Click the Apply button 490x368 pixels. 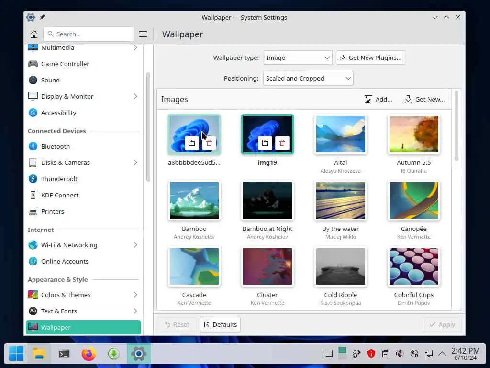pyautogui.click(x=442, y=324)
